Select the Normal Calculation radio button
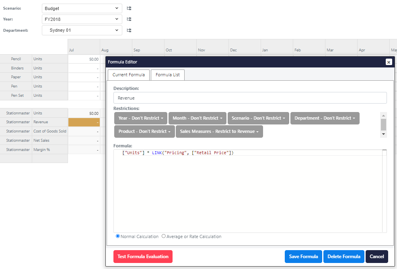 click(117, 236)
